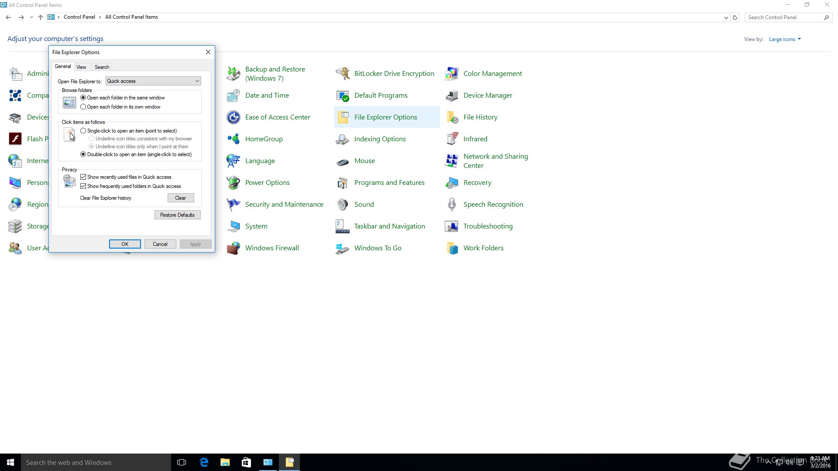Click the Windows To Go icon
Viewport: 838px width, 471px height.
pos(343,248)
